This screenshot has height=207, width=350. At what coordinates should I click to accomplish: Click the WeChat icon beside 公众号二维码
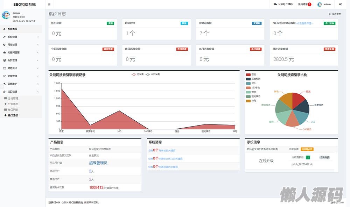point(275,5)
